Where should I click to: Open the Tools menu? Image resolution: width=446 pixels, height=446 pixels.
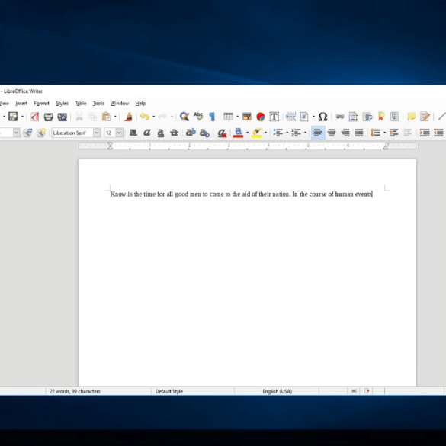[x=98, y=103]
